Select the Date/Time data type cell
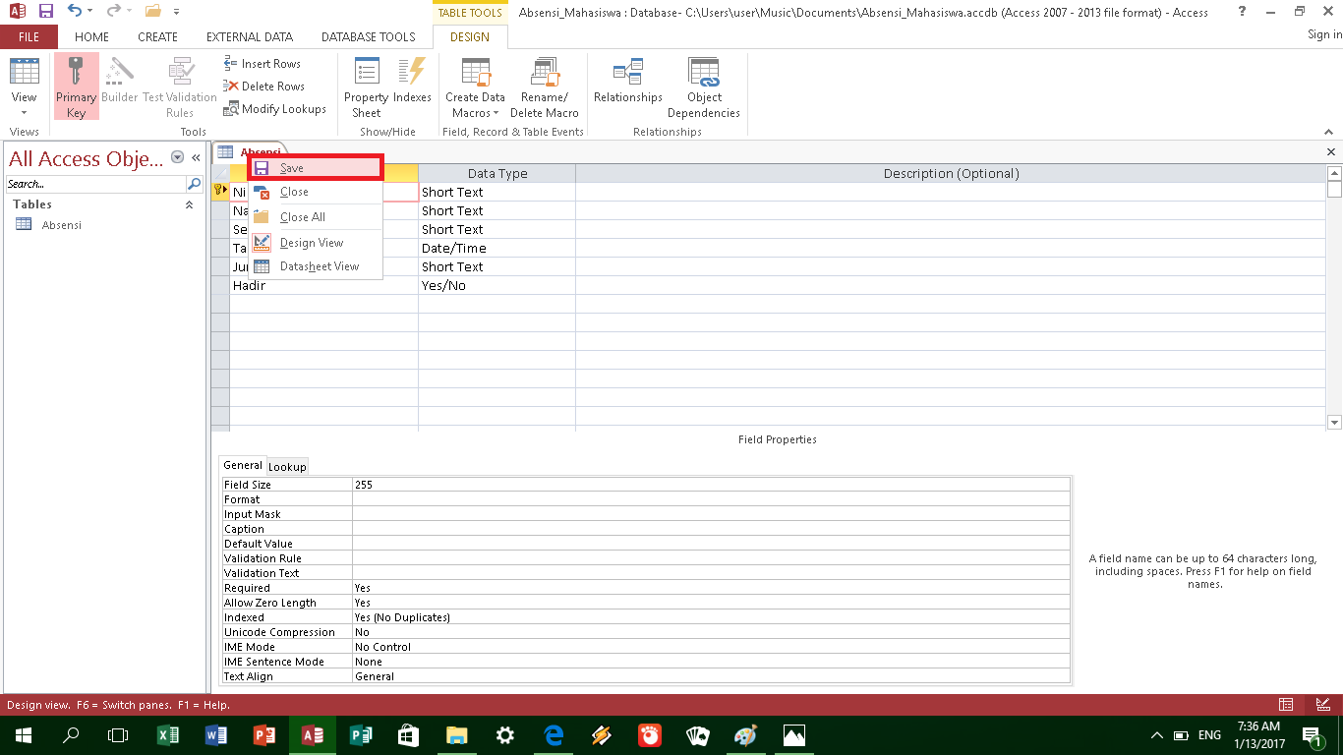This screenshot has width=1343, height=755. (x=497, y=249)
